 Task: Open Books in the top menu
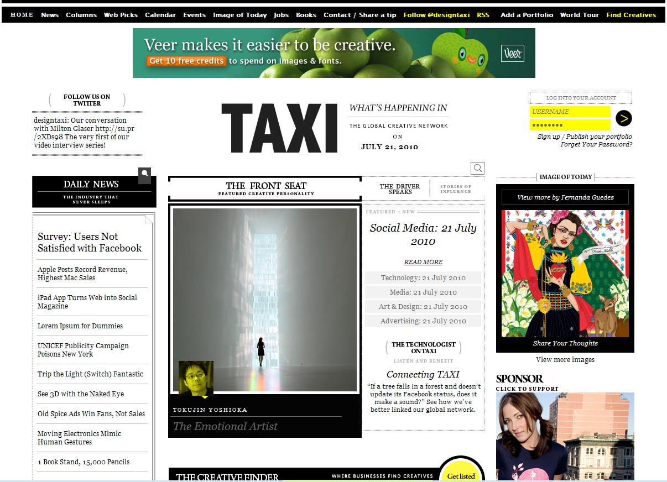point(306,15)
